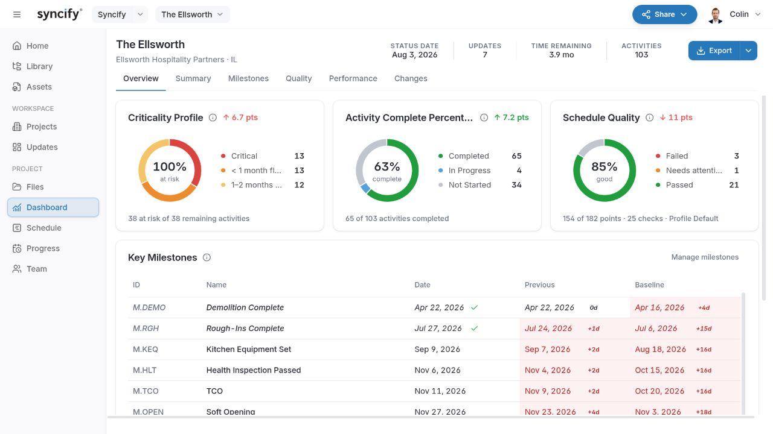The image size is (773, 434).
Task: Click Rough-Ins Complete green checkmark
Action: [475, 329]
